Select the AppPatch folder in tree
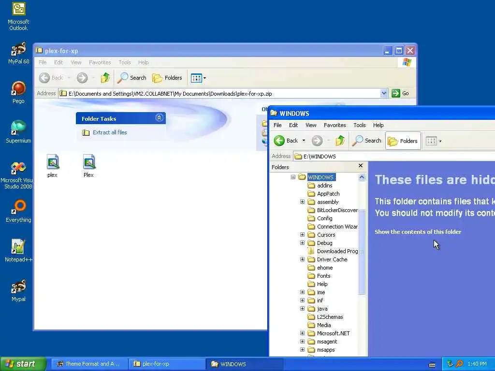 [x=323, y=194]
